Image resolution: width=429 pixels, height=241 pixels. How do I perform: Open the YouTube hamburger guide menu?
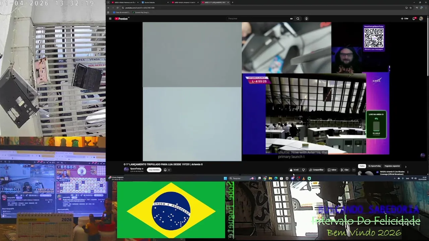coord(110,19)
